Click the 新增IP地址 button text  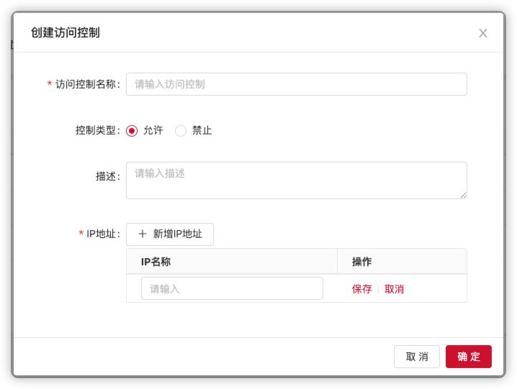coord(177,234)
